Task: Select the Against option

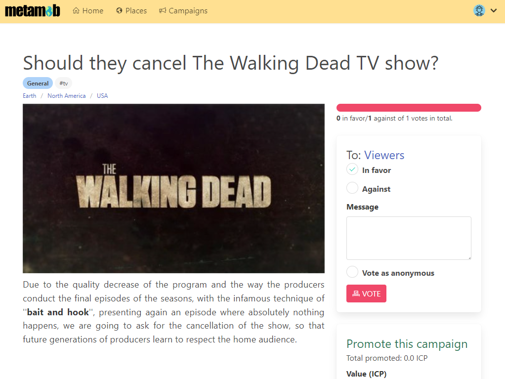Action: [x=352, y=188]
